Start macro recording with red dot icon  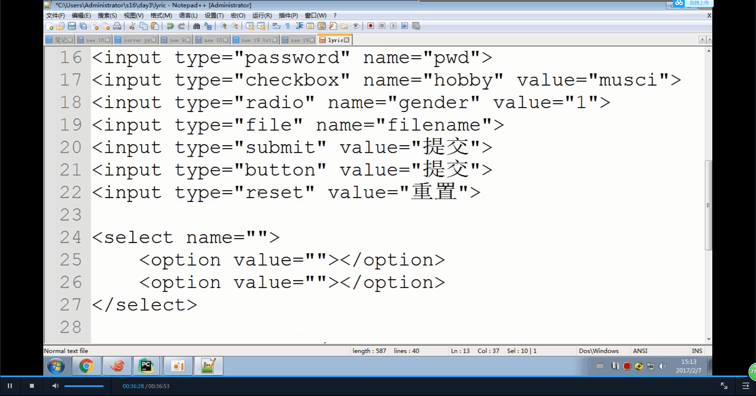371,26
